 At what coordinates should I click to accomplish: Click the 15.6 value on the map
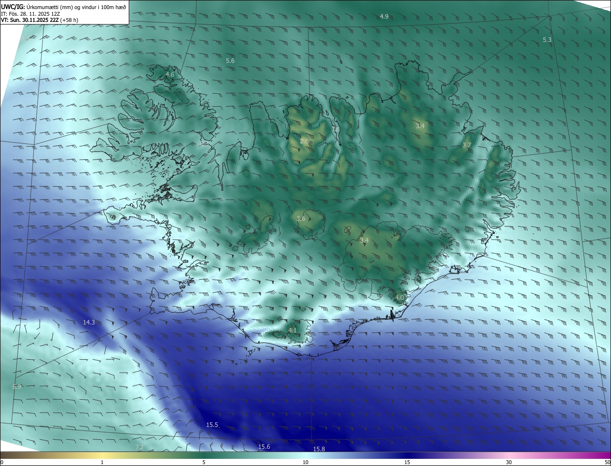(264, 447)
